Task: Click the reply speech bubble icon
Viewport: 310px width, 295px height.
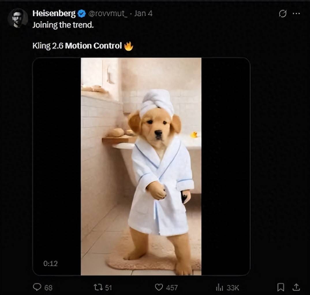Action: (x=37, y=287)
